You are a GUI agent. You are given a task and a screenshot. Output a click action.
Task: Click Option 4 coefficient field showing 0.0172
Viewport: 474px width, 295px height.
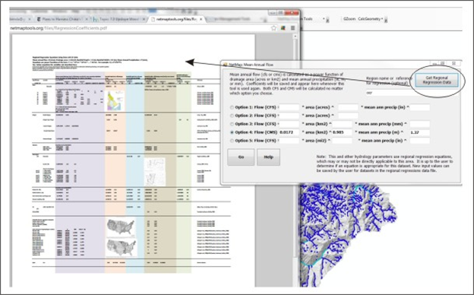pos(289,132)
